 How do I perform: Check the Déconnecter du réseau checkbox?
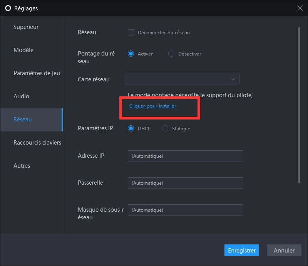point(131,33)
